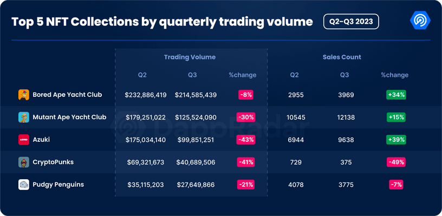Click the DappRadar hexagon logo
Image resolution: width=442 pixels, height=216 pixels.
click(x=420, y=21)
